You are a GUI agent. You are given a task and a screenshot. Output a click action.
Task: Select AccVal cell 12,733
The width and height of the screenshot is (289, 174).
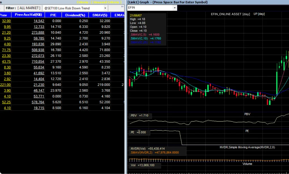(x=39, y=27)
